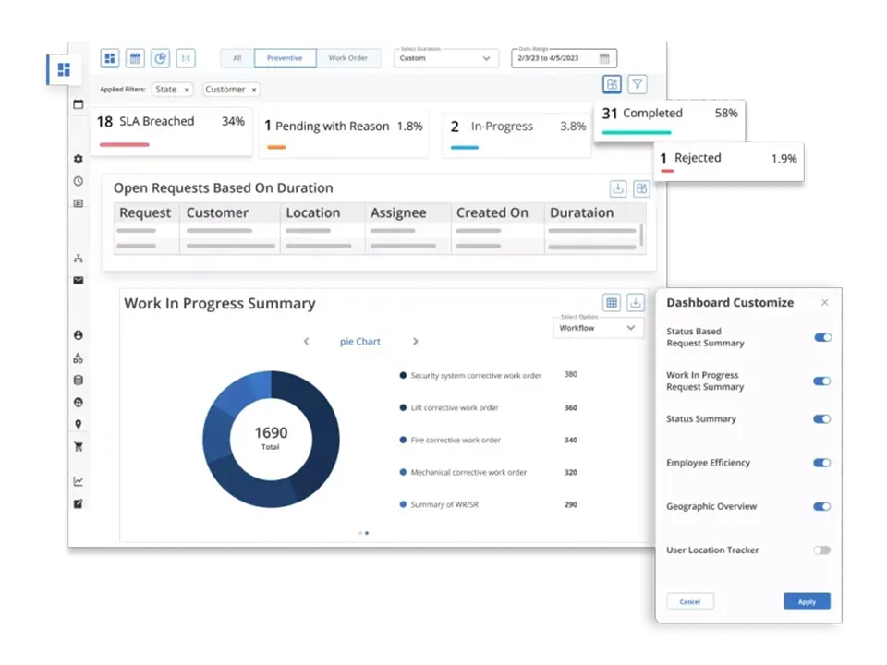Show Work In Progress table view
This screenshot has width=887, height=665.
[611, 303]
